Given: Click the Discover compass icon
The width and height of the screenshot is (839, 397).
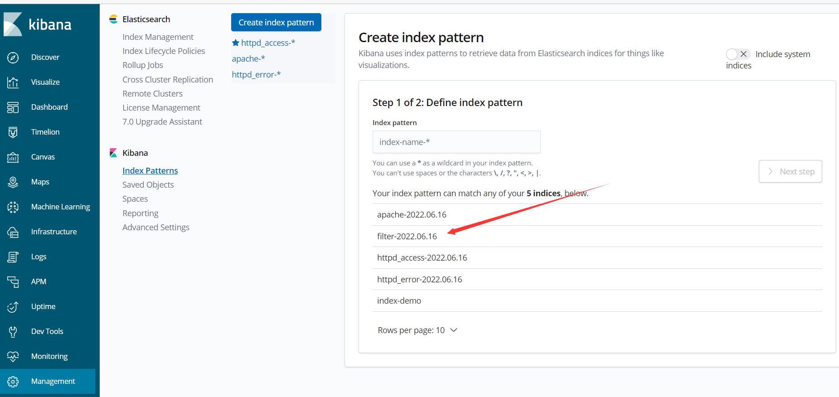Looking at the screenshot, I should tap(13, 58).
